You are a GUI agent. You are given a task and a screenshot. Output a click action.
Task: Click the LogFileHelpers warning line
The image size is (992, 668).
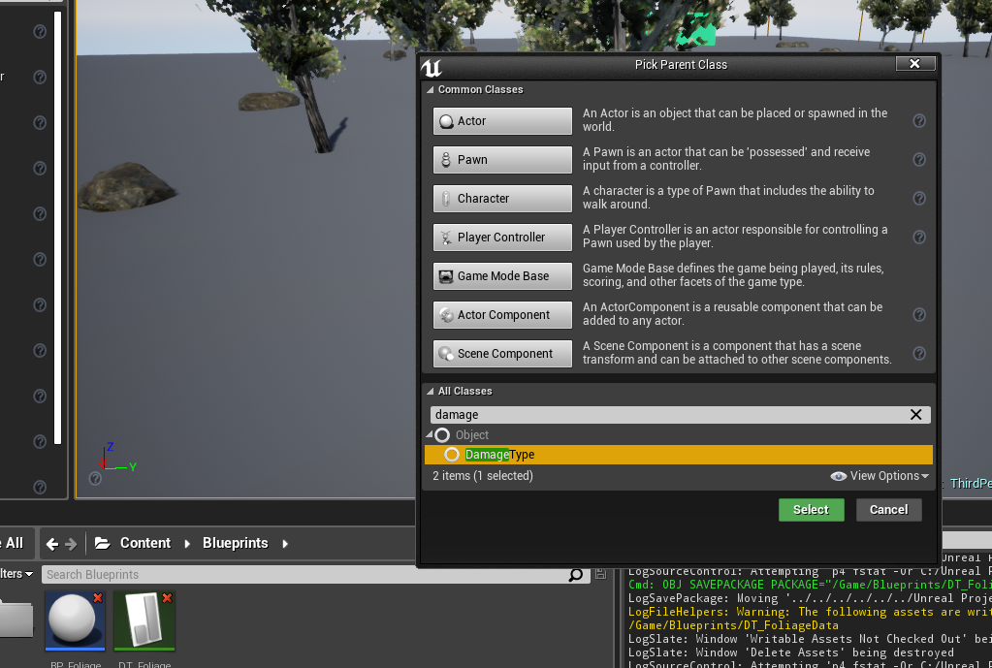[810, 612]
